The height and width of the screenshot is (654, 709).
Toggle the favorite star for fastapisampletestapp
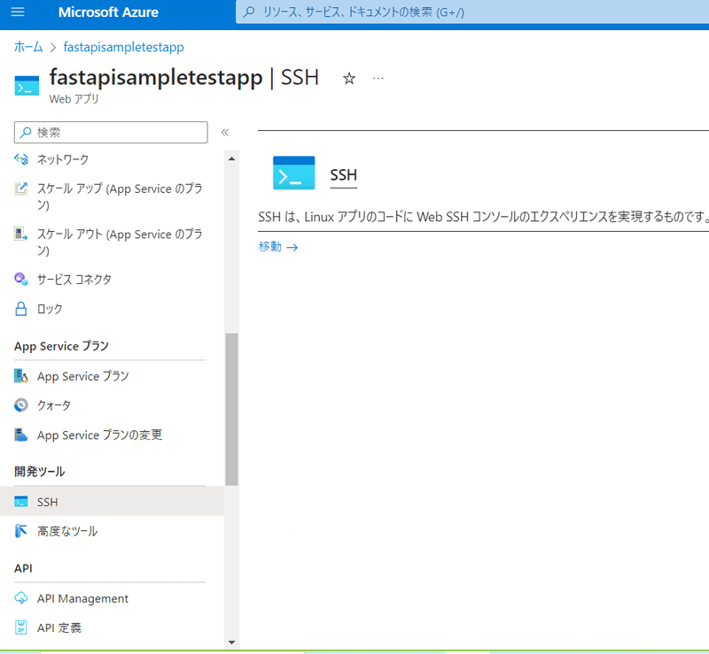pos(348,79)
